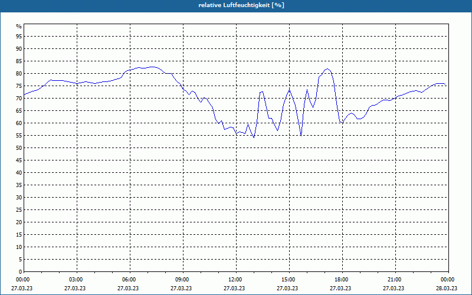Image resolution: width=472 pixels, height=295 pixels.
Task: Click the x-axis time label 09:00
Action: 183,280
